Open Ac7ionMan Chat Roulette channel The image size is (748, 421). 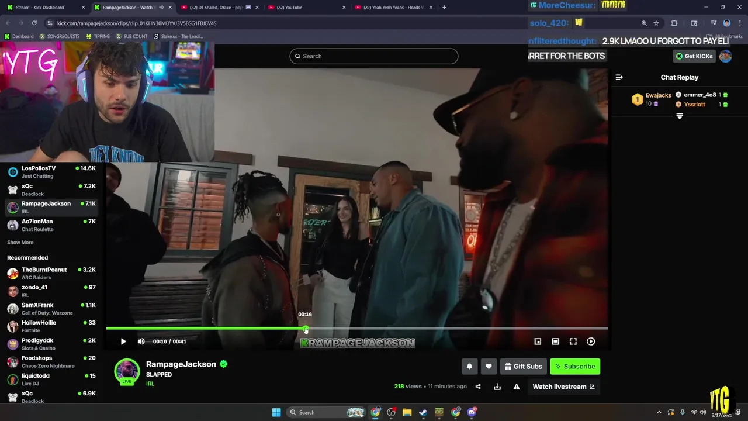(x=51, y=225)
